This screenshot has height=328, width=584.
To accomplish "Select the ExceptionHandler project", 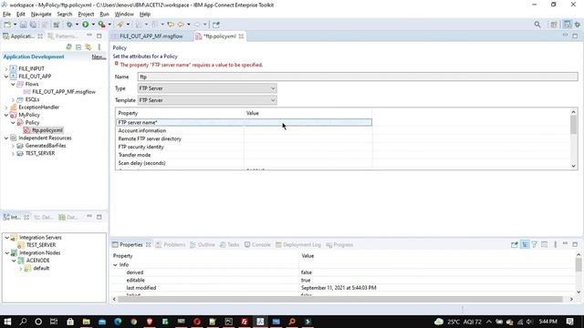I will click(x=38, y=108).
